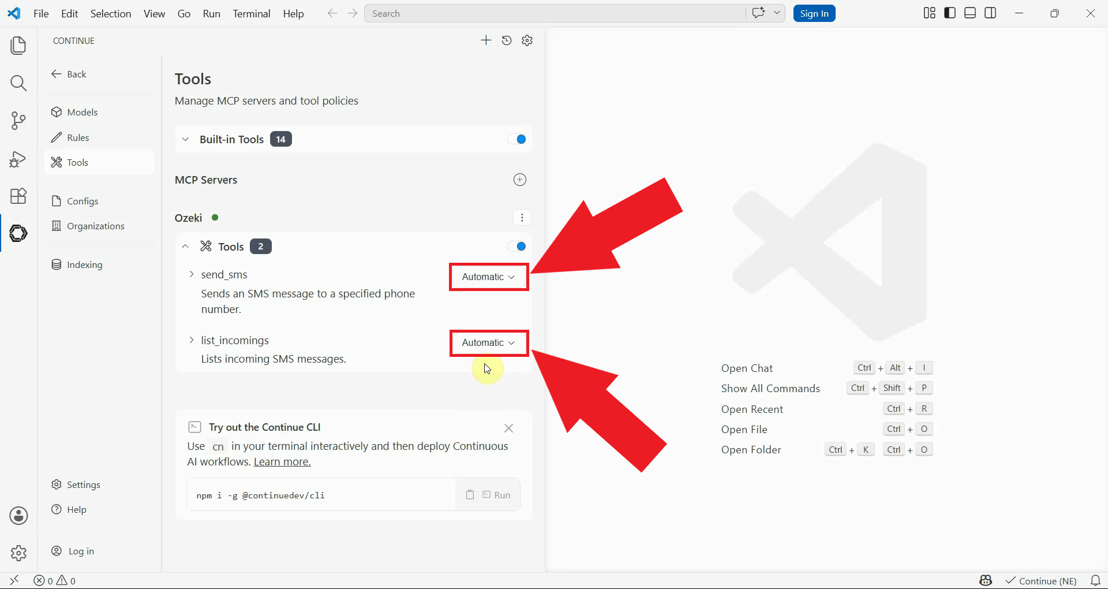The image size is (1108, 589).
Task: Toggle the Ozeki Tools switch
Action: tap(517, 247)
